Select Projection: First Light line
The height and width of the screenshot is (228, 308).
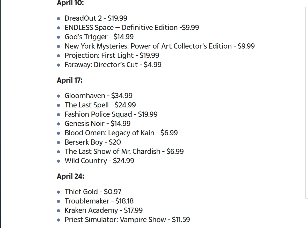pos(112,56)
